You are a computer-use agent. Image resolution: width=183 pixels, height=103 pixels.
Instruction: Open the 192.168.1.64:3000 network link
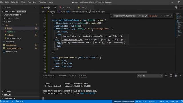tap(78, 86)
